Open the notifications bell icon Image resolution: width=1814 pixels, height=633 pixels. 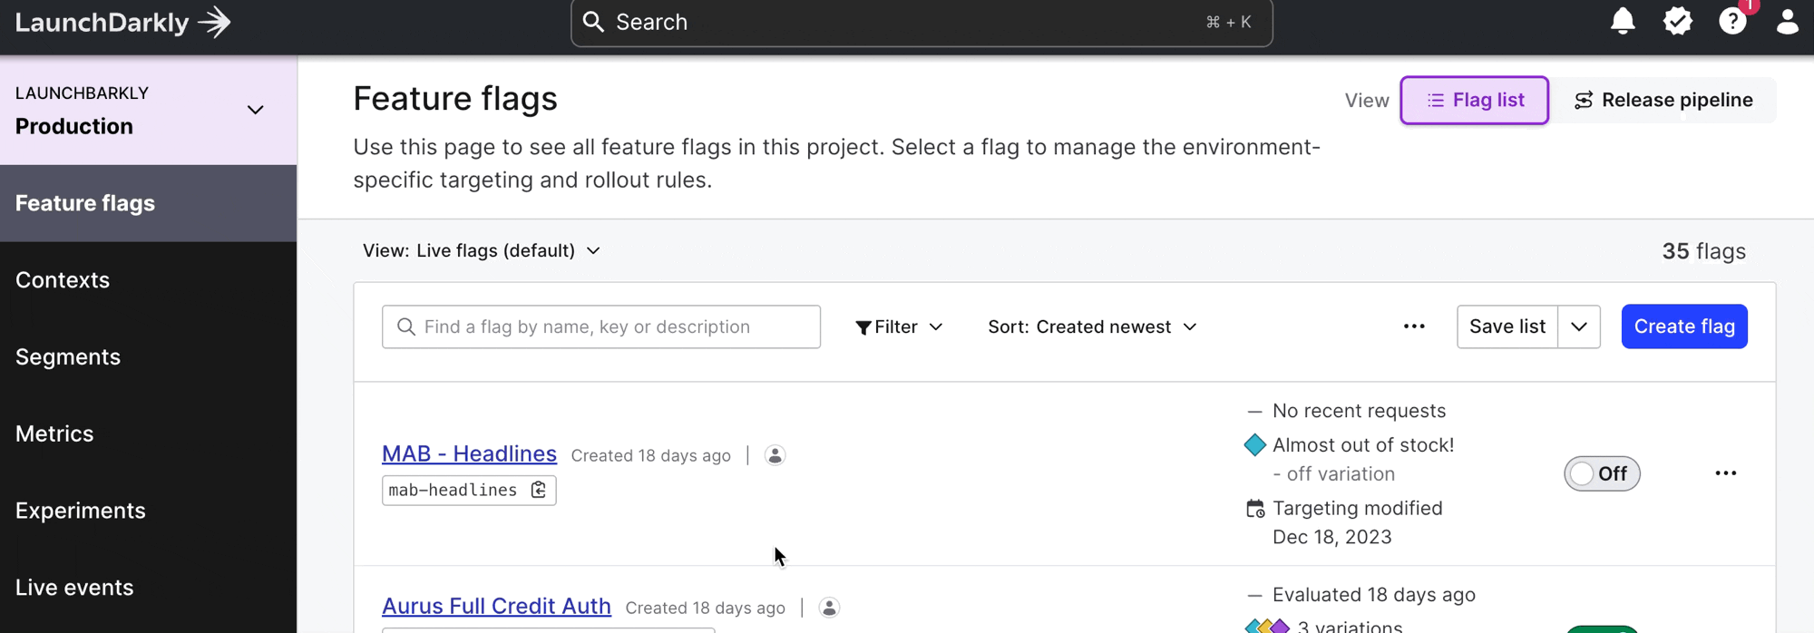[1623, 22]
